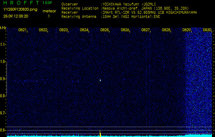This screenshot has width=215, height=137.
Task: Click the 1.1 frequency axis label
Action: coord(3,45)
